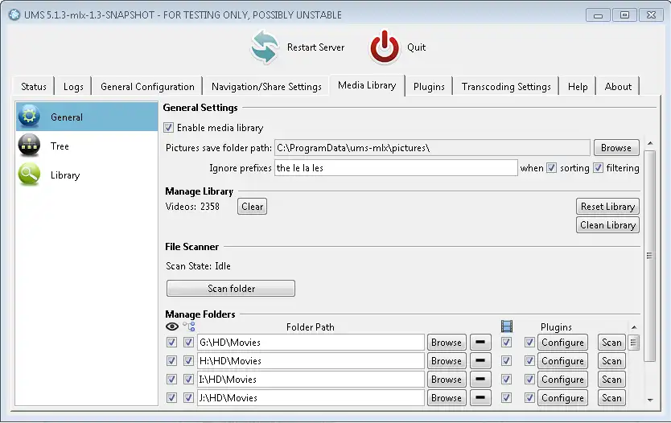Click Scan for G:\HD\Movies row

(x=611, y=342)
